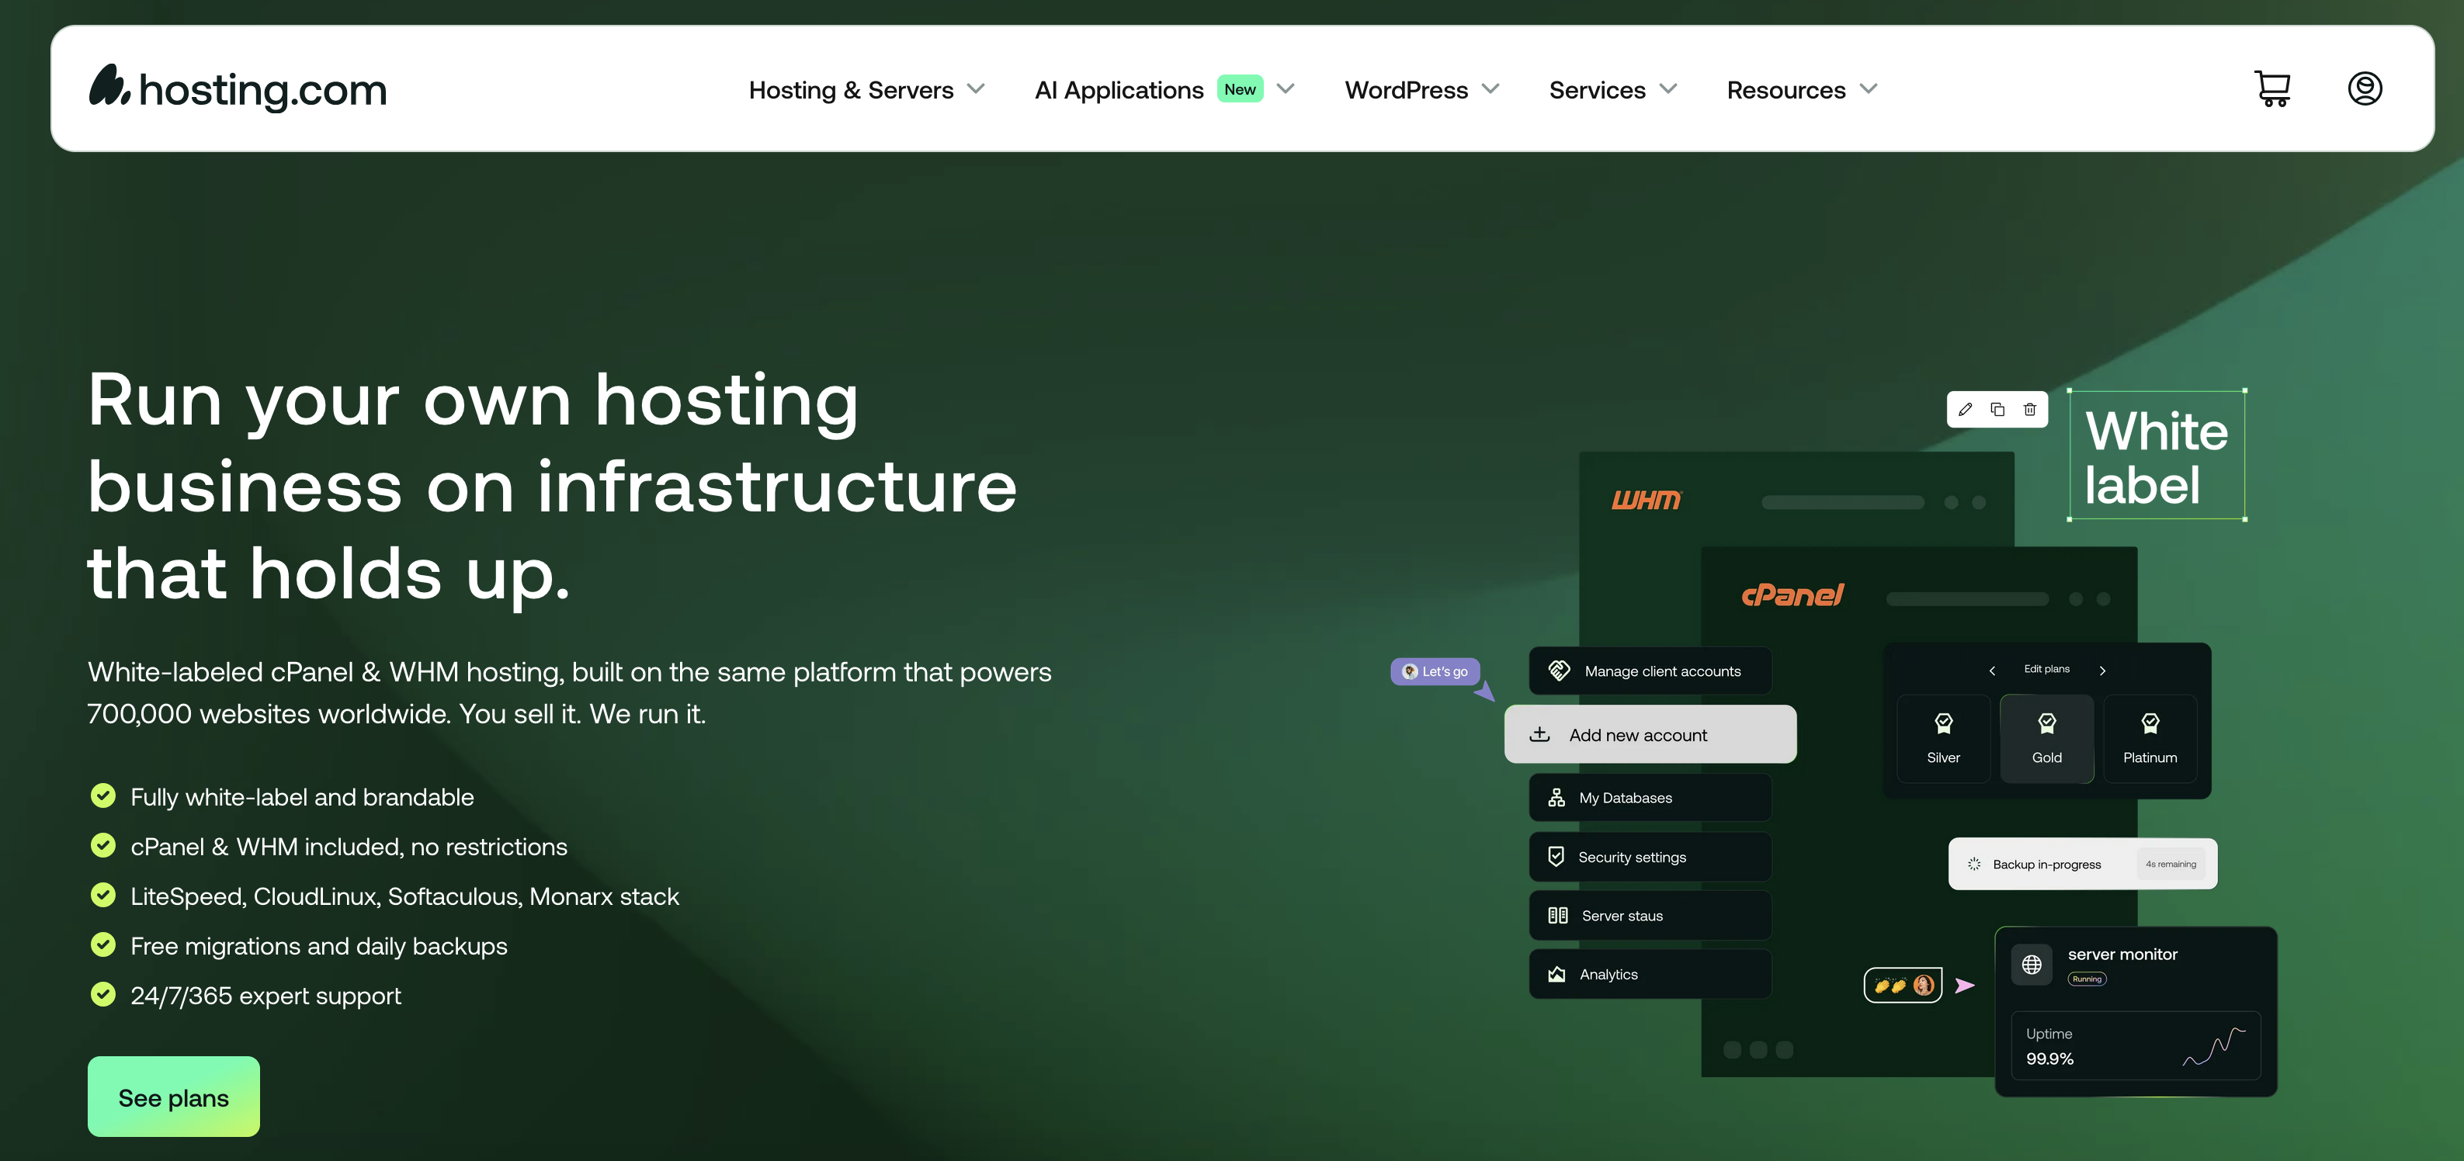Image resolution: width=2464 pixels, height=1161 pixels.
Task: Click the Gold plan badge icon
Action: (2046, 724)
